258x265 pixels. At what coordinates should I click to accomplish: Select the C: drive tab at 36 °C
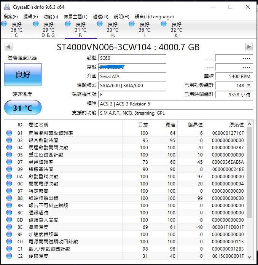pyautogui.click(x=17, y=29)
